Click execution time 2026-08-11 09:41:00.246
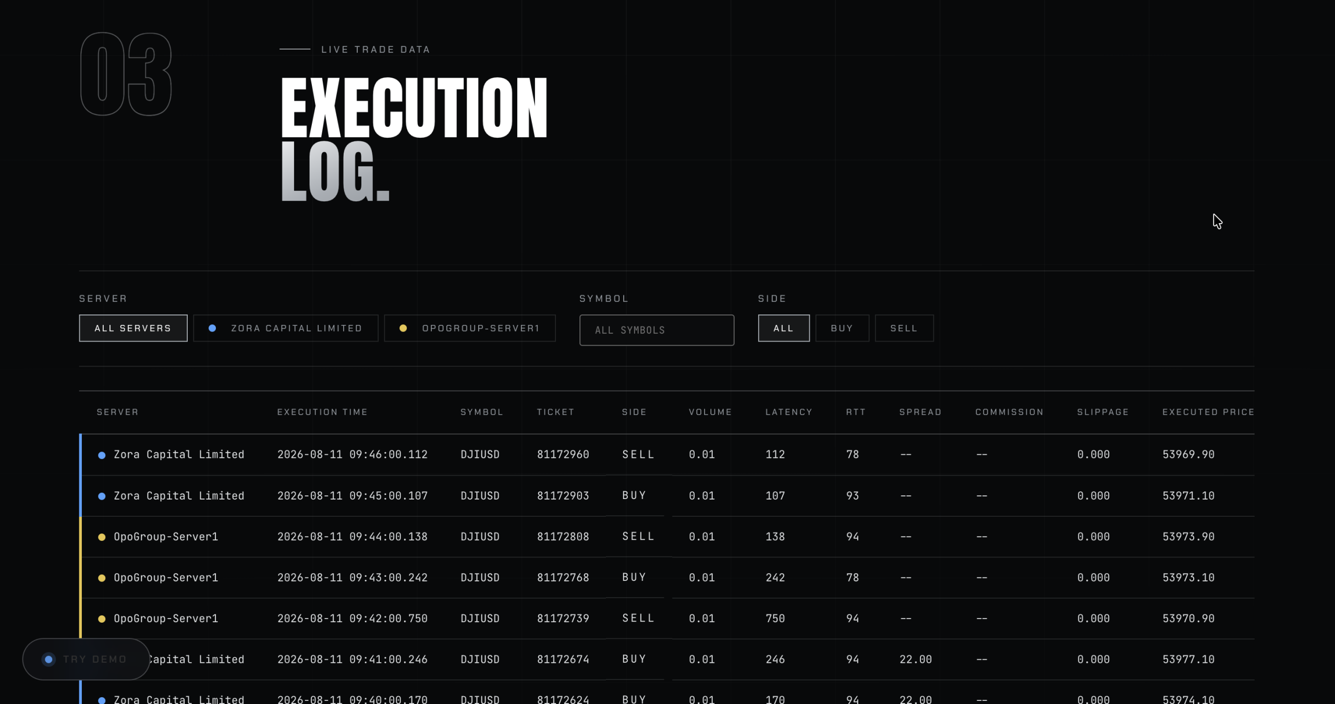1335x704 pixels. (353, 660)
